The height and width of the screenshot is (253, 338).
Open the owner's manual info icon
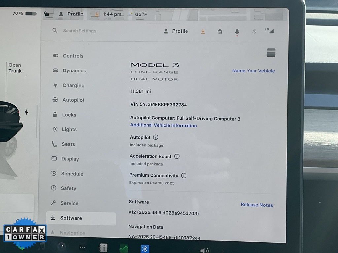click(103, 248)
